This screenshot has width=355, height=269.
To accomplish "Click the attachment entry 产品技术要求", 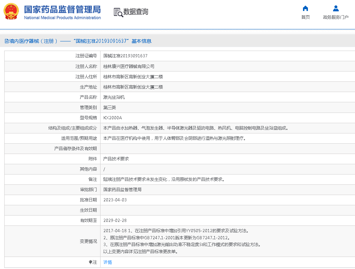I will (x=116, y=159).
